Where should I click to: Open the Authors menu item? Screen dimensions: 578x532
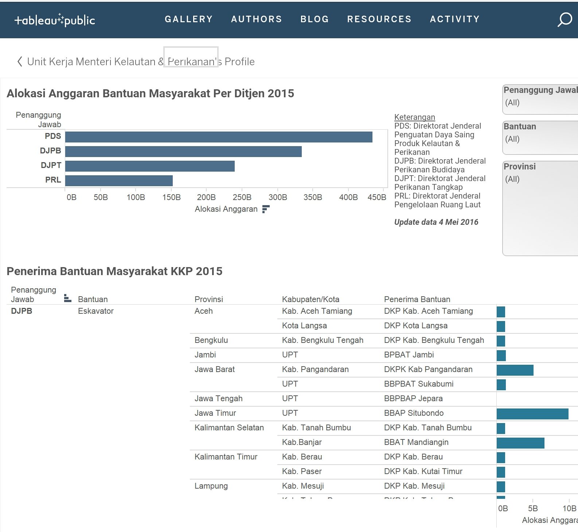pyautogui.click(x=257, y=19)
